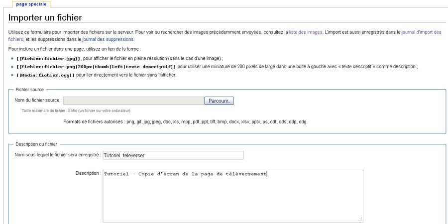Image resolution: width=448 pixels, height=224 pixels.
Task: Click the "Fichier source" section legend
Action: (29, 90)
